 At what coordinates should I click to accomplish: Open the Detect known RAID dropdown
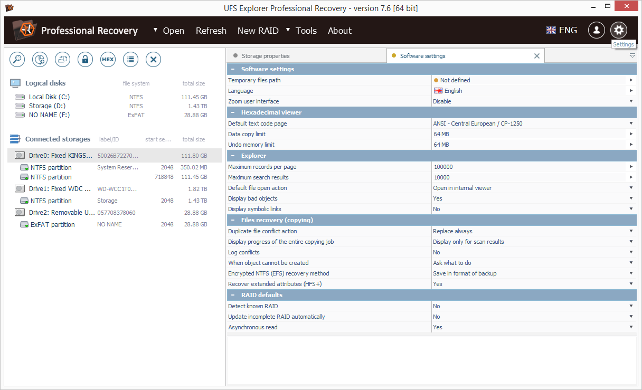(631, 306)
